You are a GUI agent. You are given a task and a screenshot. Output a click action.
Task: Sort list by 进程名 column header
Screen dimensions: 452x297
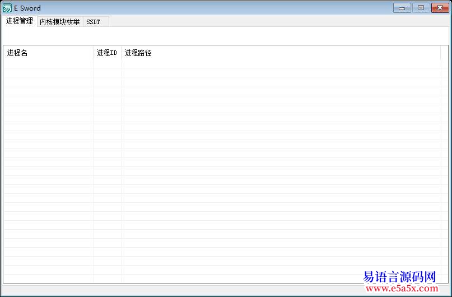click(x=48, y=53)
